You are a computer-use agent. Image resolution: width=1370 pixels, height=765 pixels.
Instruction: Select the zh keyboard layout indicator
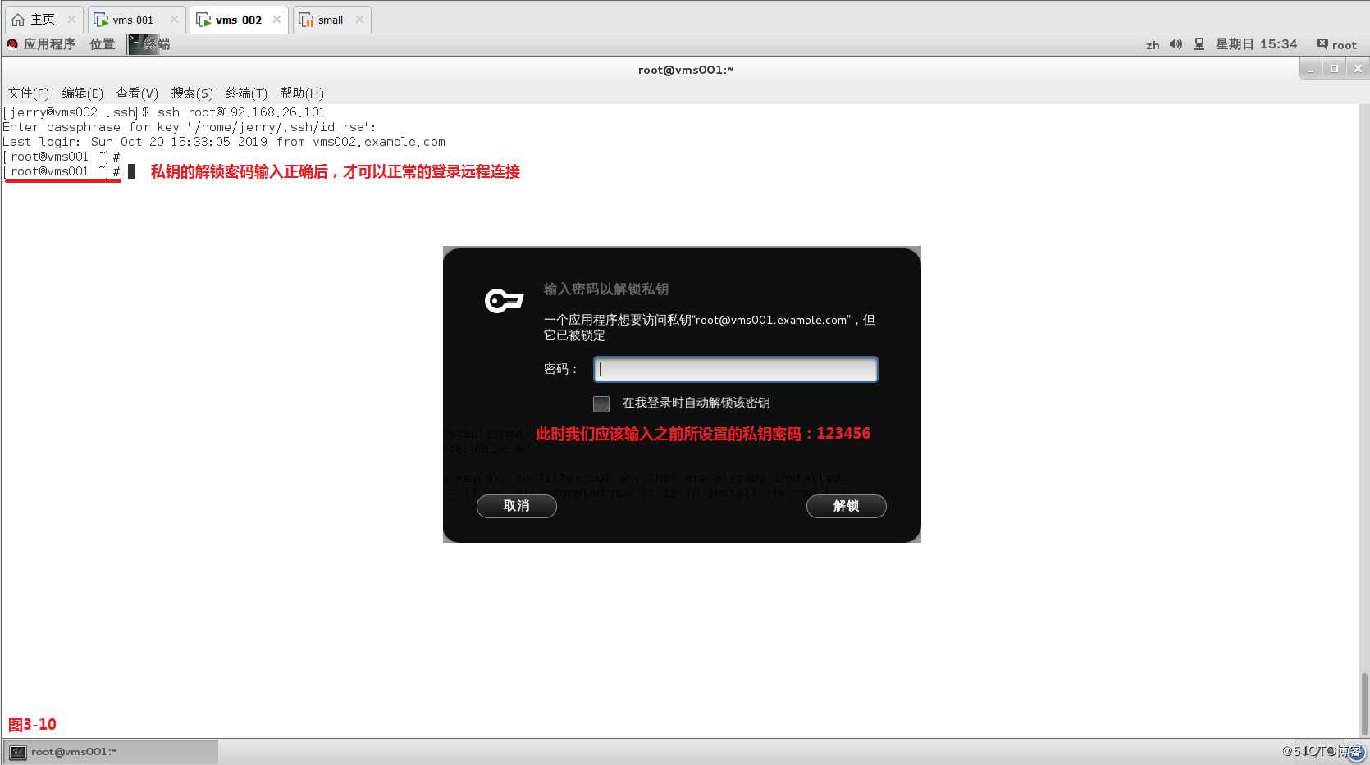pos(1152,45)
